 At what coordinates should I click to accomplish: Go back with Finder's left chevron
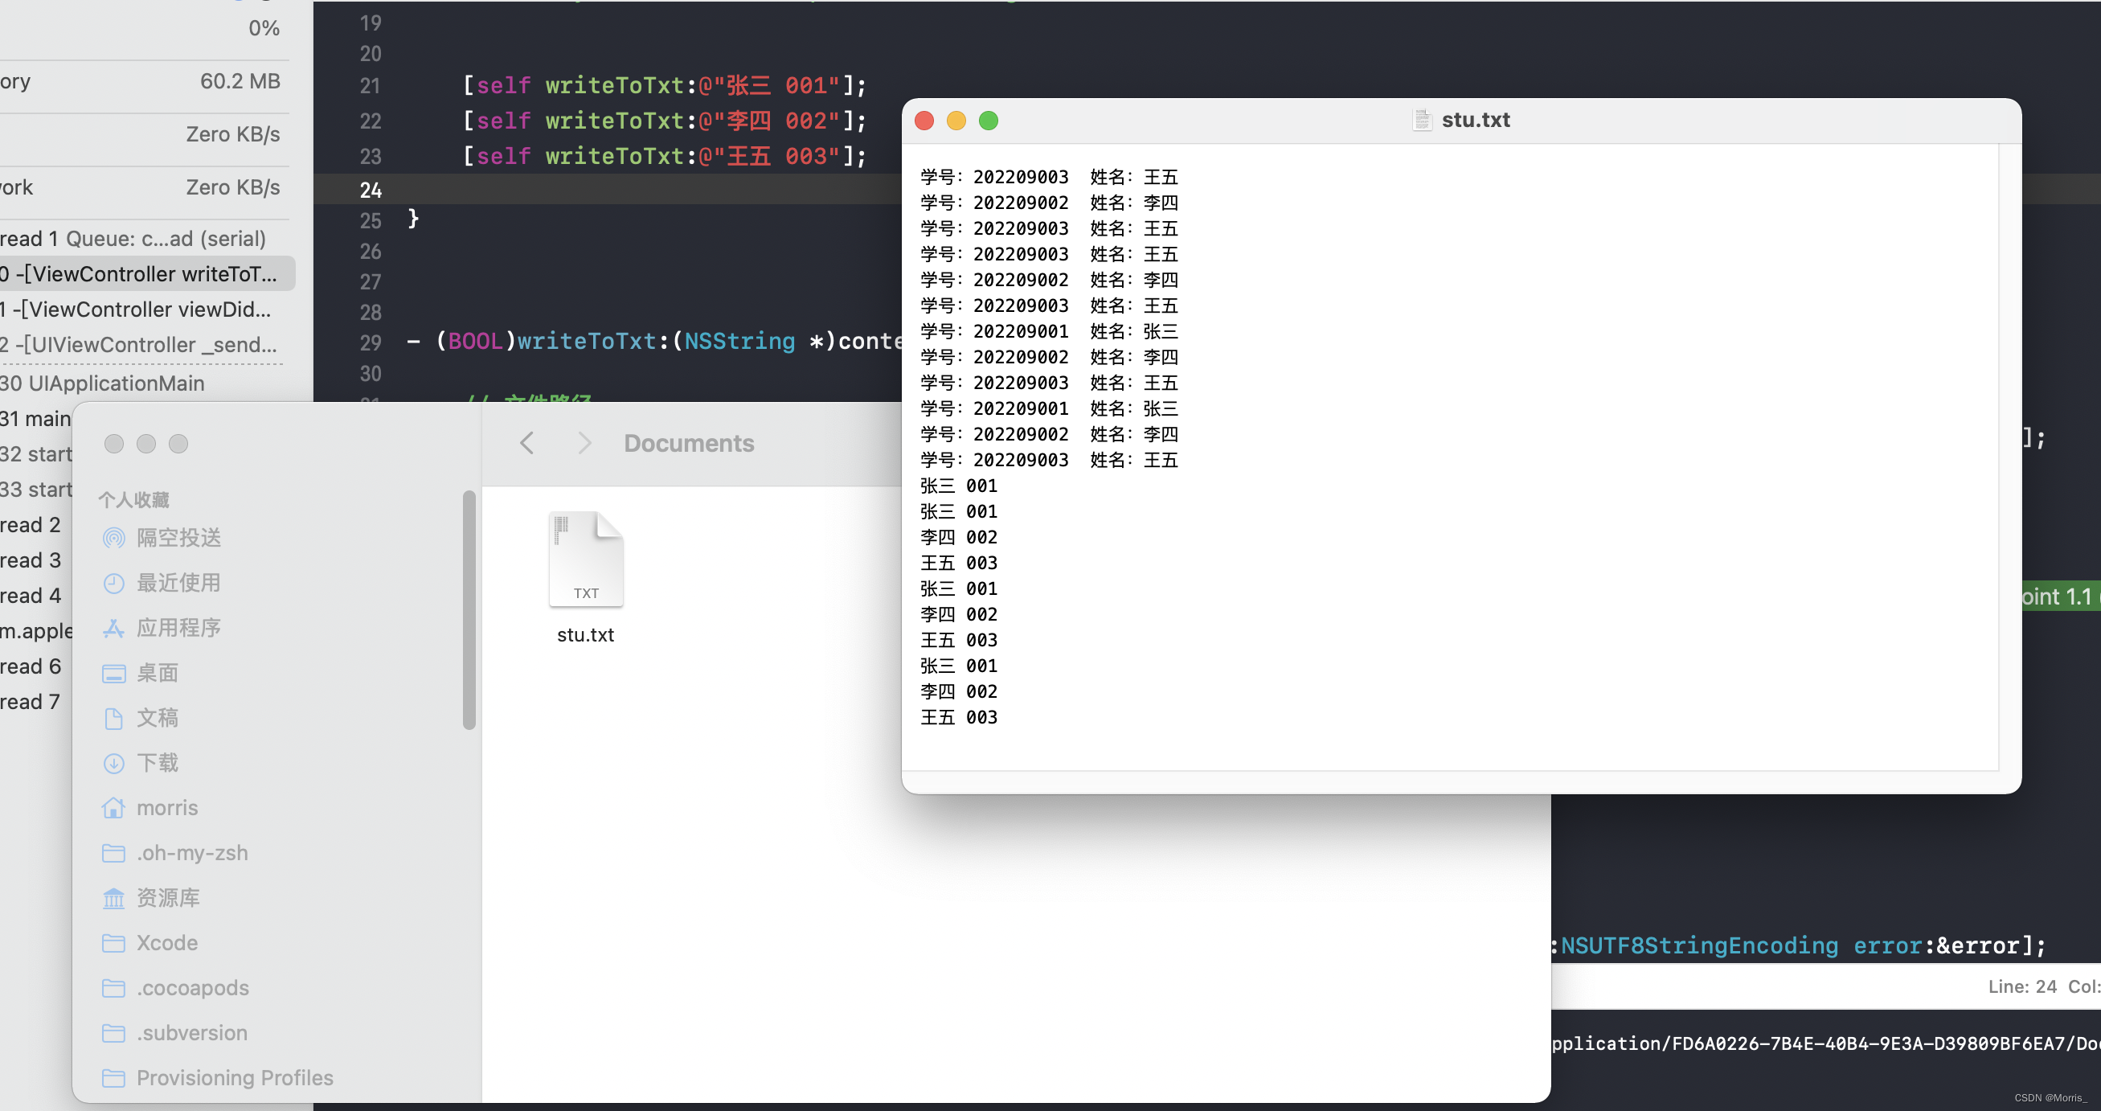tap(527, 443)
